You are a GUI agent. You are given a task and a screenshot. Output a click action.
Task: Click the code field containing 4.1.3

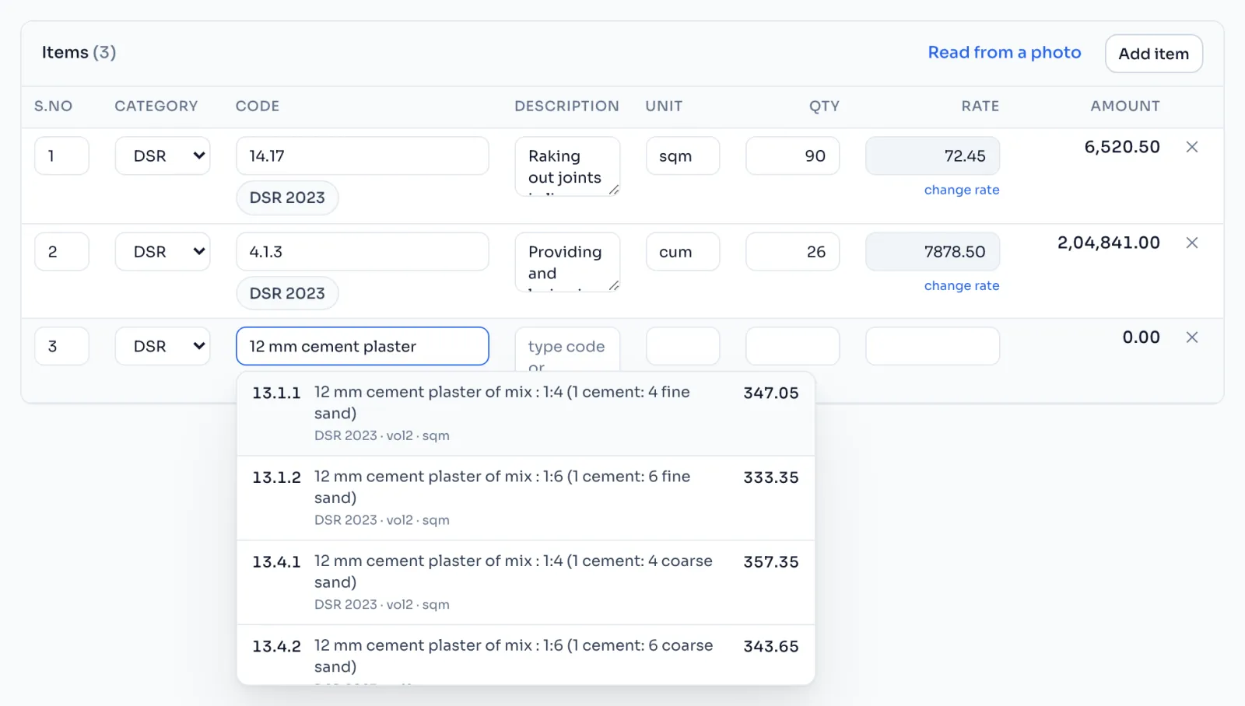[x=363, y=251]
